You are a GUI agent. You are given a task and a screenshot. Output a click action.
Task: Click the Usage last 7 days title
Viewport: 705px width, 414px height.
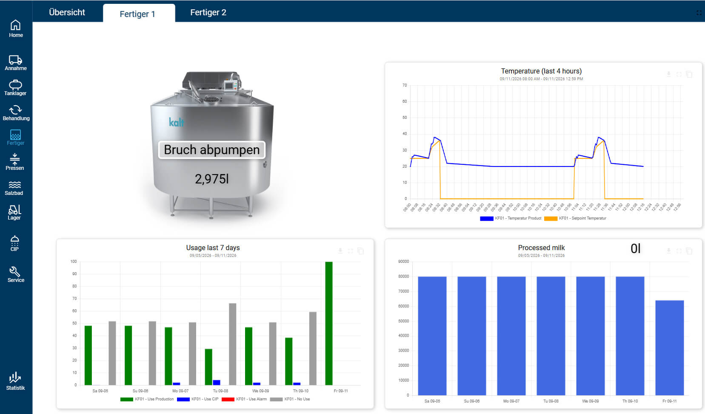click(x=213, y=248)
